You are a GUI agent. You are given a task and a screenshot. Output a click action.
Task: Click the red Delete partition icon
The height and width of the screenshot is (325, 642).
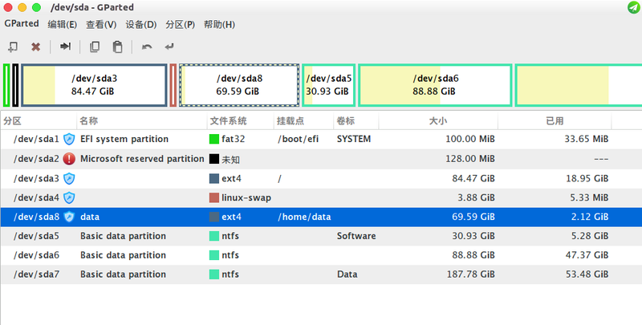(36, 47)
